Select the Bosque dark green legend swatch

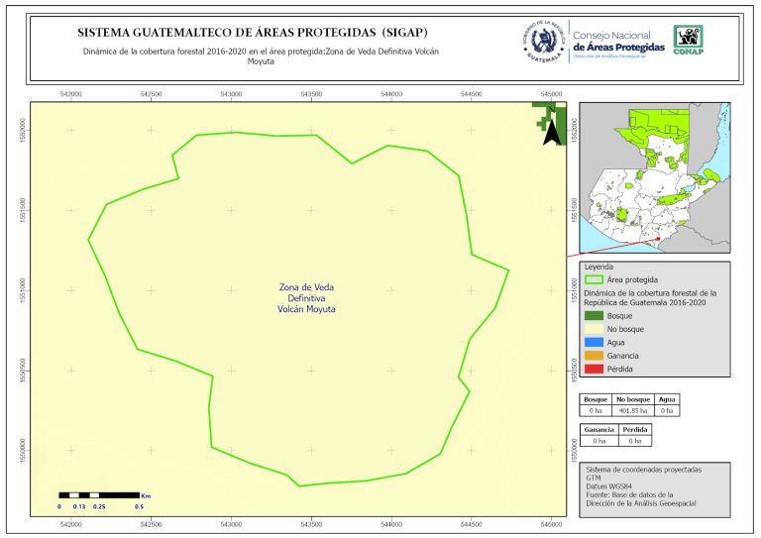595,315
